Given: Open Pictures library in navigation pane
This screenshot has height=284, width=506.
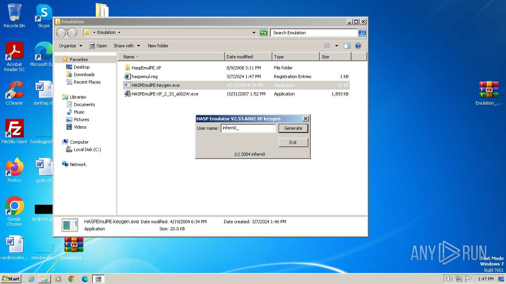Looking at the screenshot, I should 81,120.
